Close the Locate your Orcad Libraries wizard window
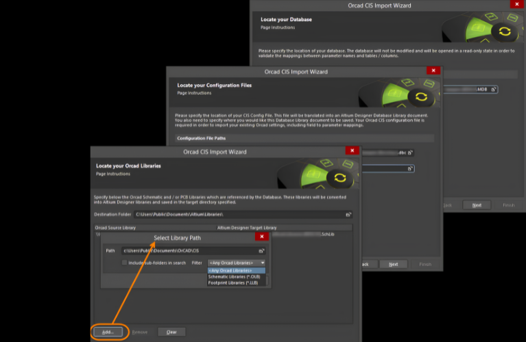This screenshot has height=342, width=526. coord(352,150)
